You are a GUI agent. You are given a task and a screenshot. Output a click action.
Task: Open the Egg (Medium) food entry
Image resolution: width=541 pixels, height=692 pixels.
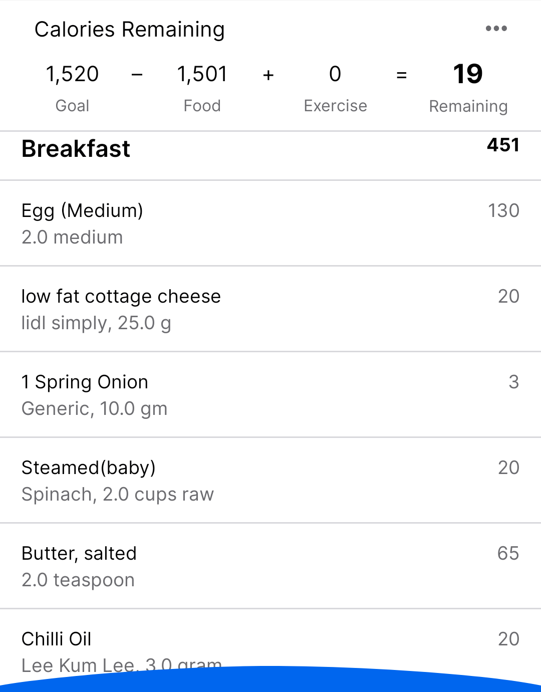tap(270, 223)
